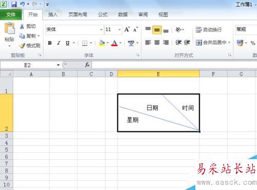Screen dimensions: 257x190
Task: Toggle italic formatting
Action: click(59, 43)
